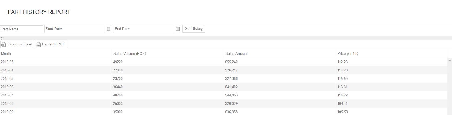Screen dimensions: 452x115
Task: Open the Start Date calendar picker
Action: coord(109,29)
